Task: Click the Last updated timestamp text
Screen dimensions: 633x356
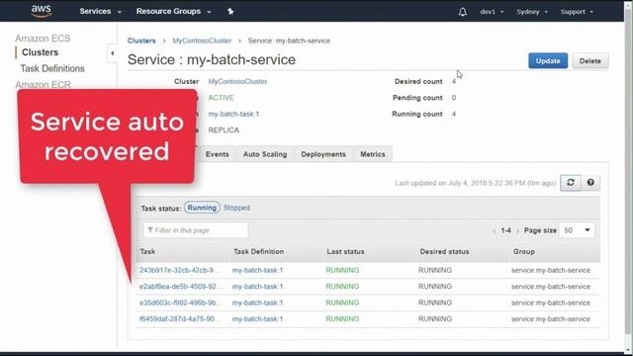Action: pos(475,183)
